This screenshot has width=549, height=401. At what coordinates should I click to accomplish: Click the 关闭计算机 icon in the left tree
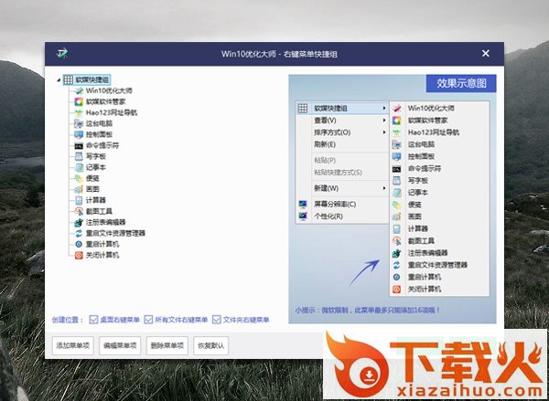pos(79,255)
